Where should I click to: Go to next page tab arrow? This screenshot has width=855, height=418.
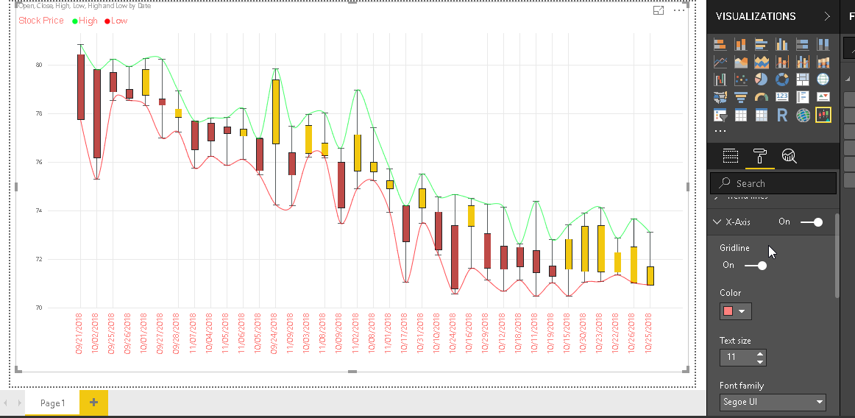[19, 403]
